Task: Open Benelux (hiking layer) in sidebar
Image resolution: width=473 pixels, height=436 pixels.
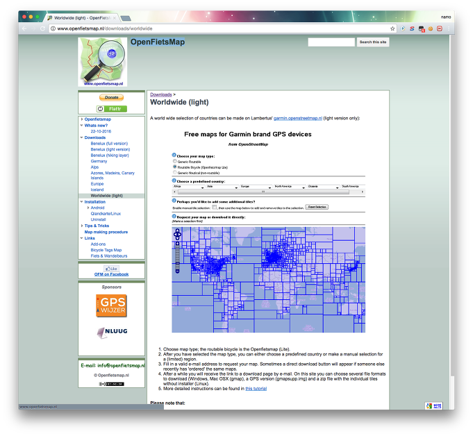Action: point(110,156)
